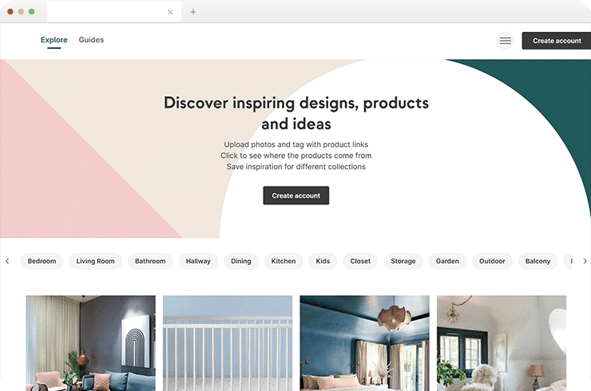Image resolution: width=591 pixels, height=391 pixels.
Task: Select the Living Room category chip
Action: click(x=95, y=261)
